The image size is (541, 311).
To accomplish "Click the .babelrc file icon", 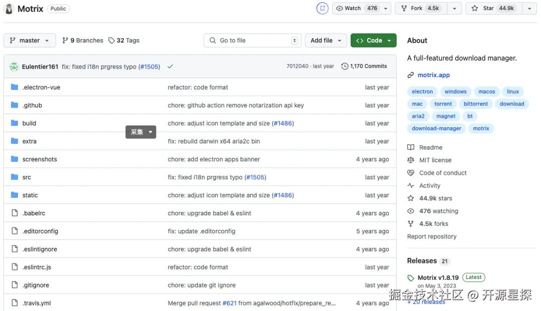I will pos(15,213).
